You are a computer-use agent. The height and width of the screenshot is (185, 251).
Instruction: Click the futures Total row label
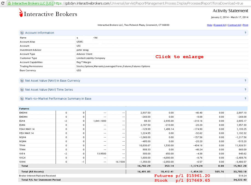25,166
